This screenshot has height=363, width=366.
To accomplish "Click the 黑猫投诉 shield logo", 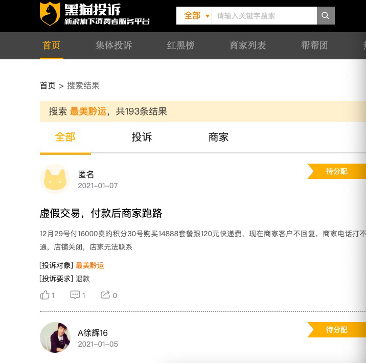I will [50, 13].
